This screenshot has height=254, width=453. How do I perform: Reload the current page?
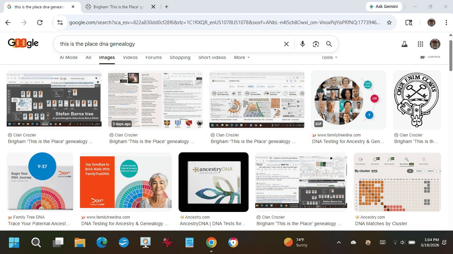coord(40,23)
